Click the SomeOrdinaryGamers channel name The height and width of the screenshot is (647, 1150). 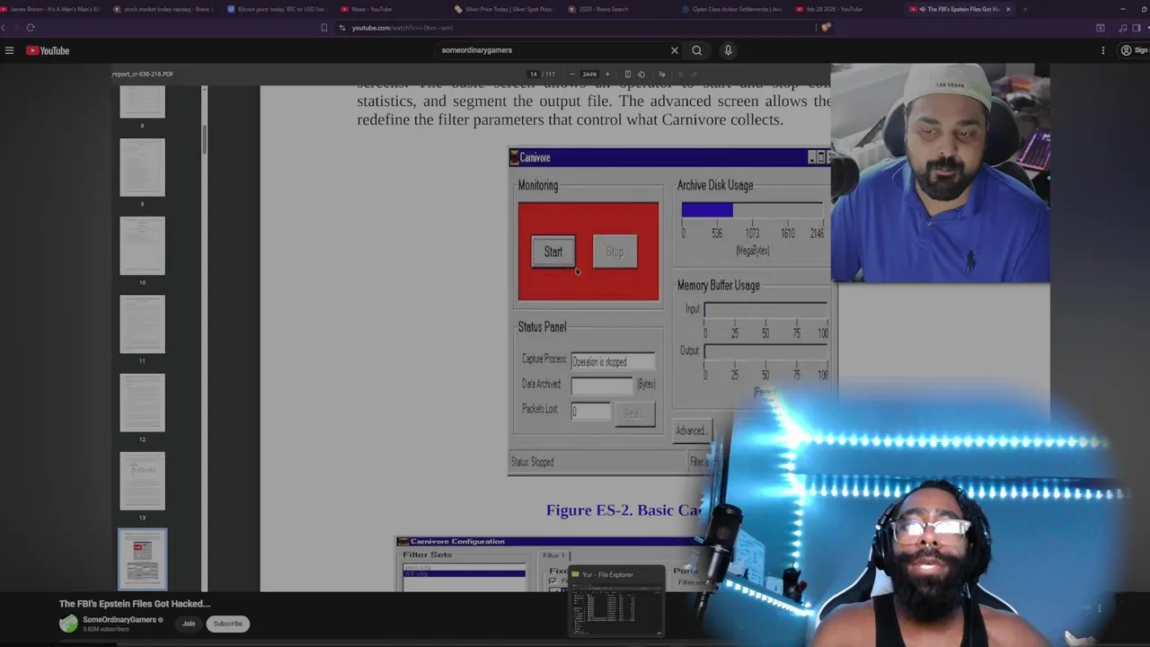(120, 619)
